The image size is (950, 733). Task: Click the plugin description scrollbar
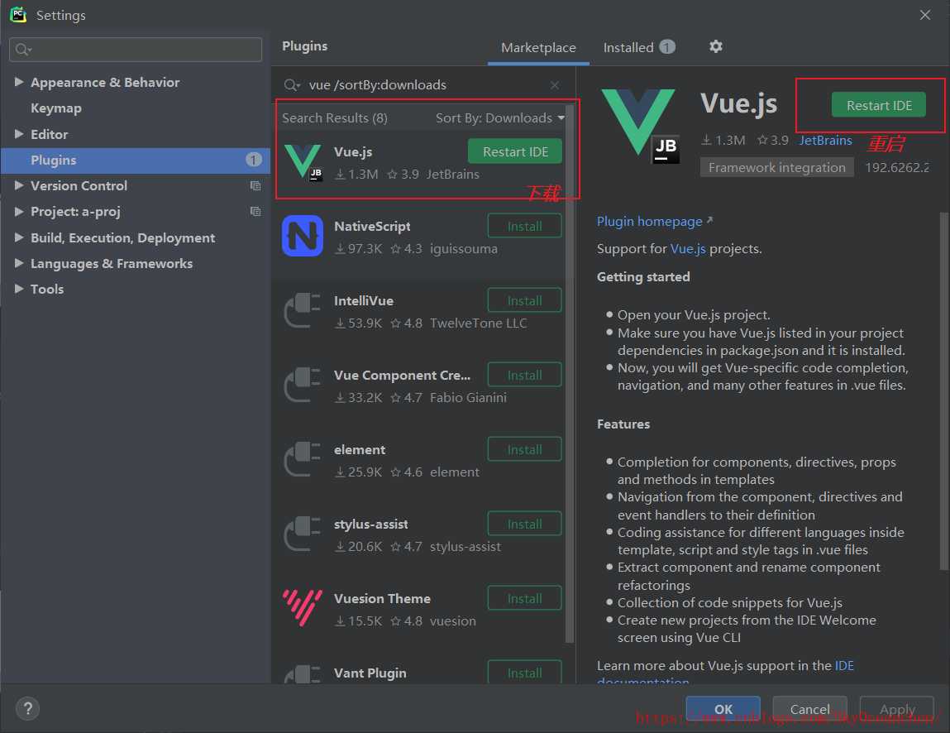[x=943, y=391]
